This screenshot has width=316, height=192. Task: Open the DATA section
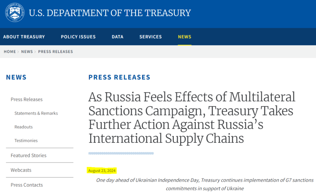pos(118,37)
